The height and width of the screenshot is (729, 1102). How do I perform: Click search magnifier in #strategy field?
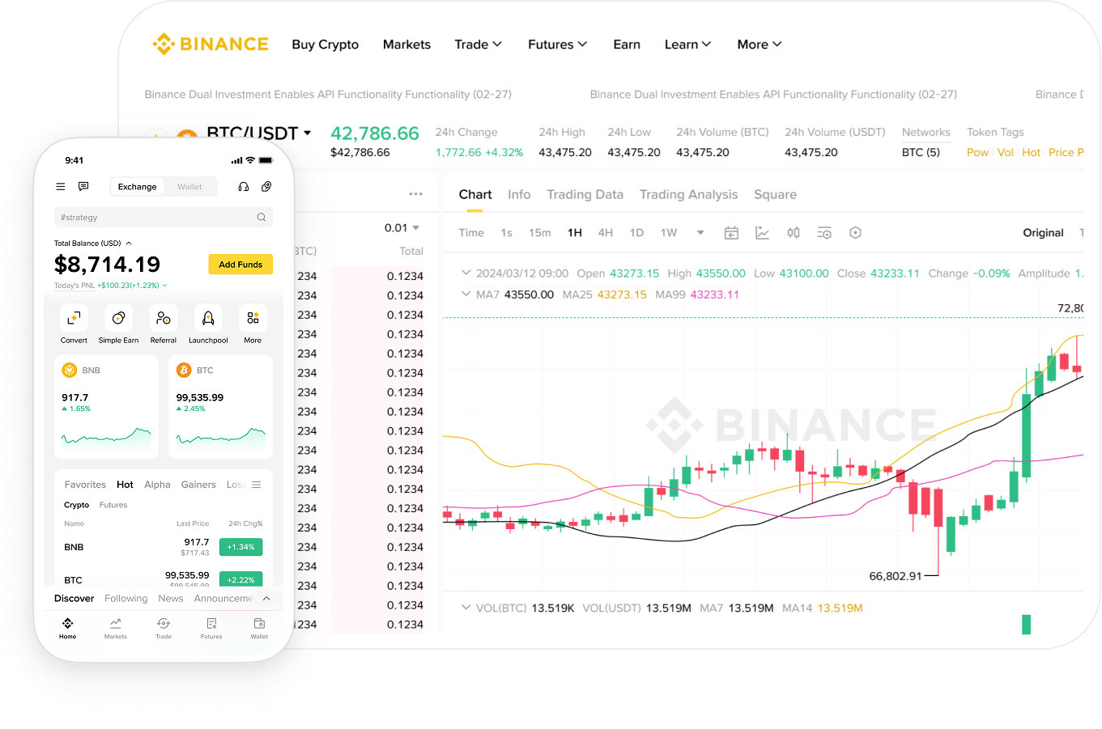pyautogui.click(x=262, y=217)
